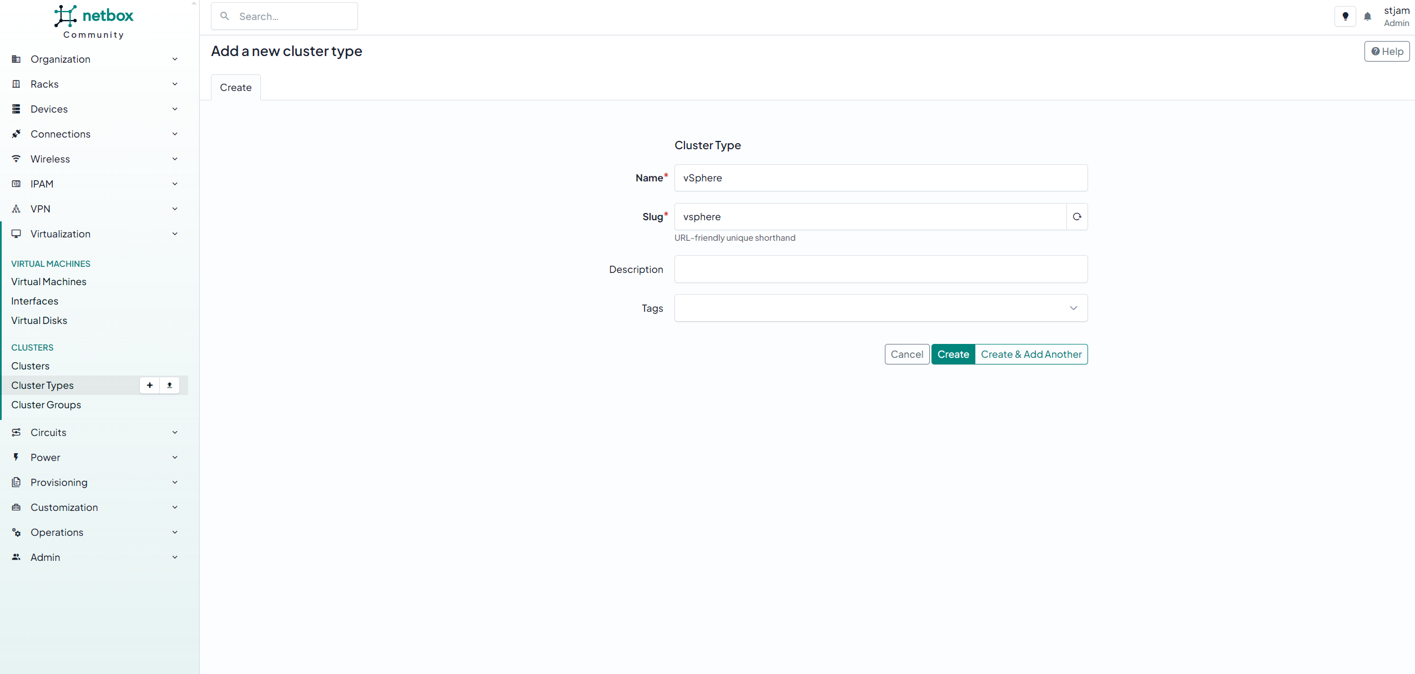Expand the IPAM menu chevron

175,184
